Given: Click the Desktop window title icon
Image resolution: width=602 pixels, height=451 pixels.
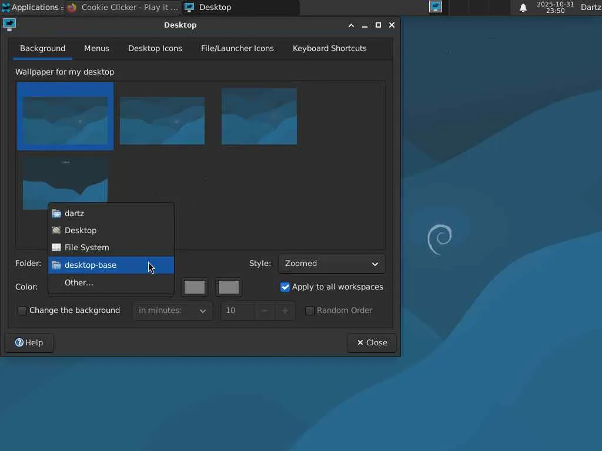Looking at the screenshot, I should point(9,25).
